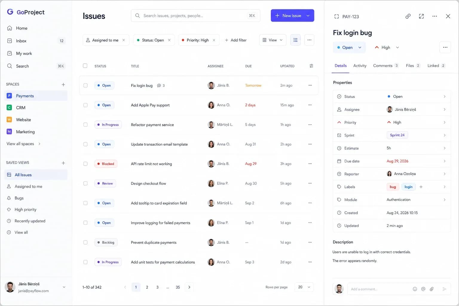Open the toolbar overflow menu next to list view

[309, 40]
